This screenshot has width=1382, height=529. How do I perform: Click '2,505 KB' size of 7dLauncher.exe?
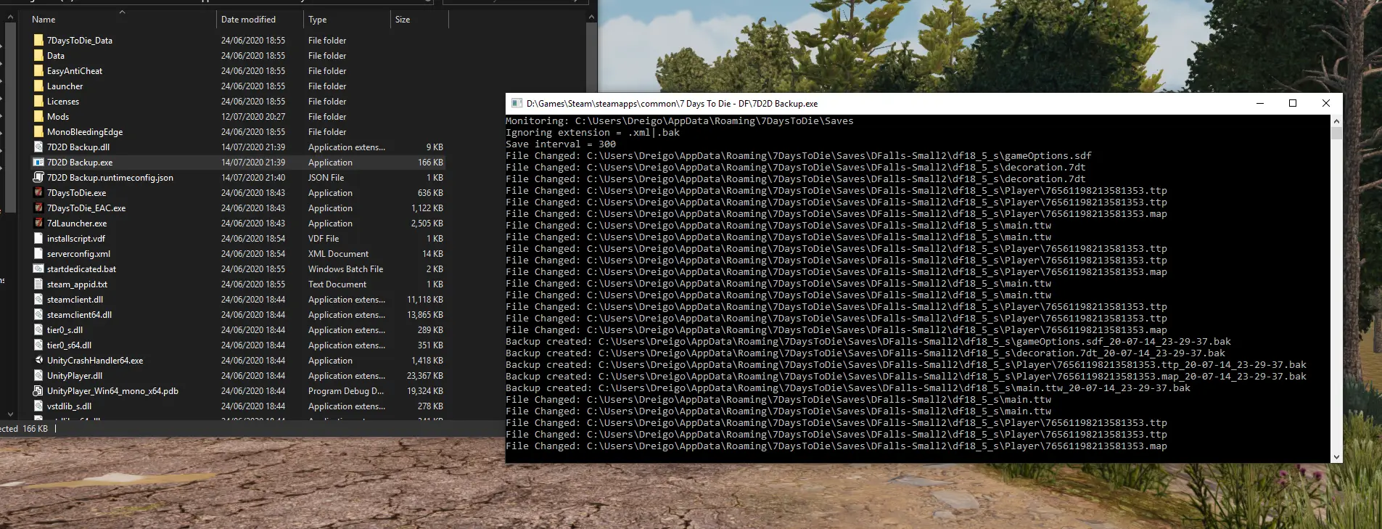[427, 224]
